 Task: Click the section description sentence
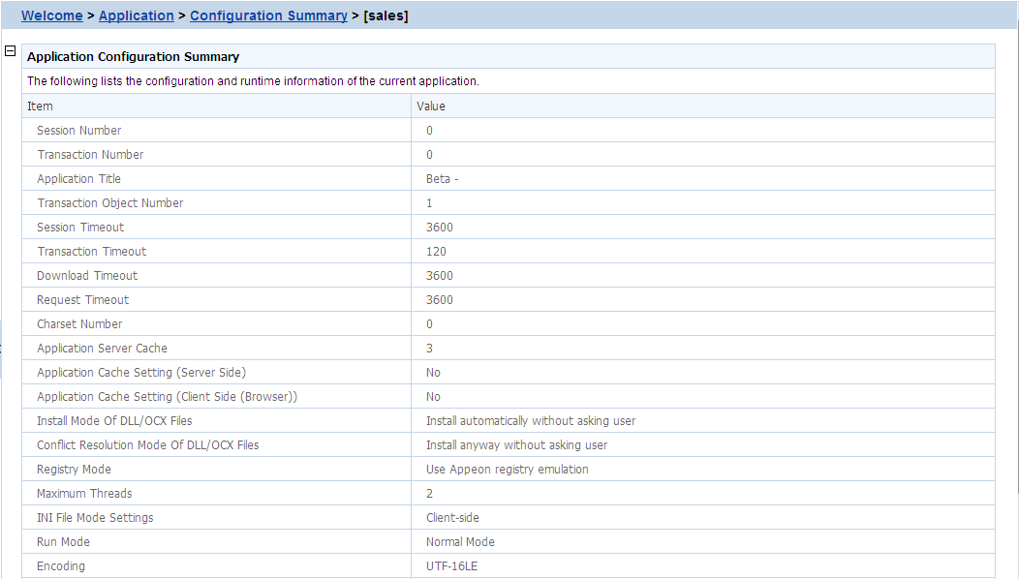(x=253, y=81)
